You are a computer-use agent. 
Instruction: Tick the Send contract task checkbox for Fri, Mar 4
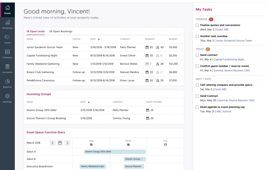tap(197, 55)
